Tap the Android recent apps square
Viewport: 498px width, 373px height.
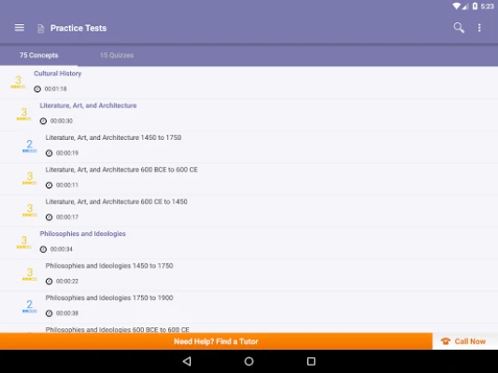tap(311, 361)
